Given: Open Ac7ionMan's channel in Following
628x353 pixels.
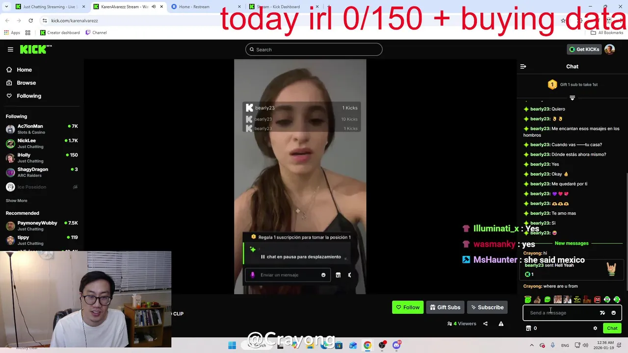Looking at the screenshot, I should point(42,129).
